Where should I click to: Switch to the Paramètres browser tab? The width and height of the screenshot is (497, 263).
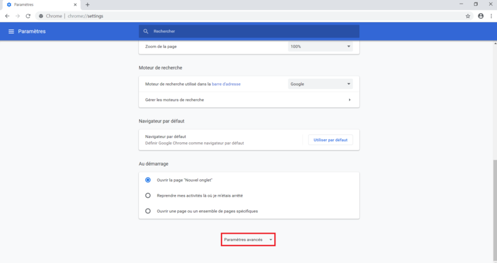36,5
